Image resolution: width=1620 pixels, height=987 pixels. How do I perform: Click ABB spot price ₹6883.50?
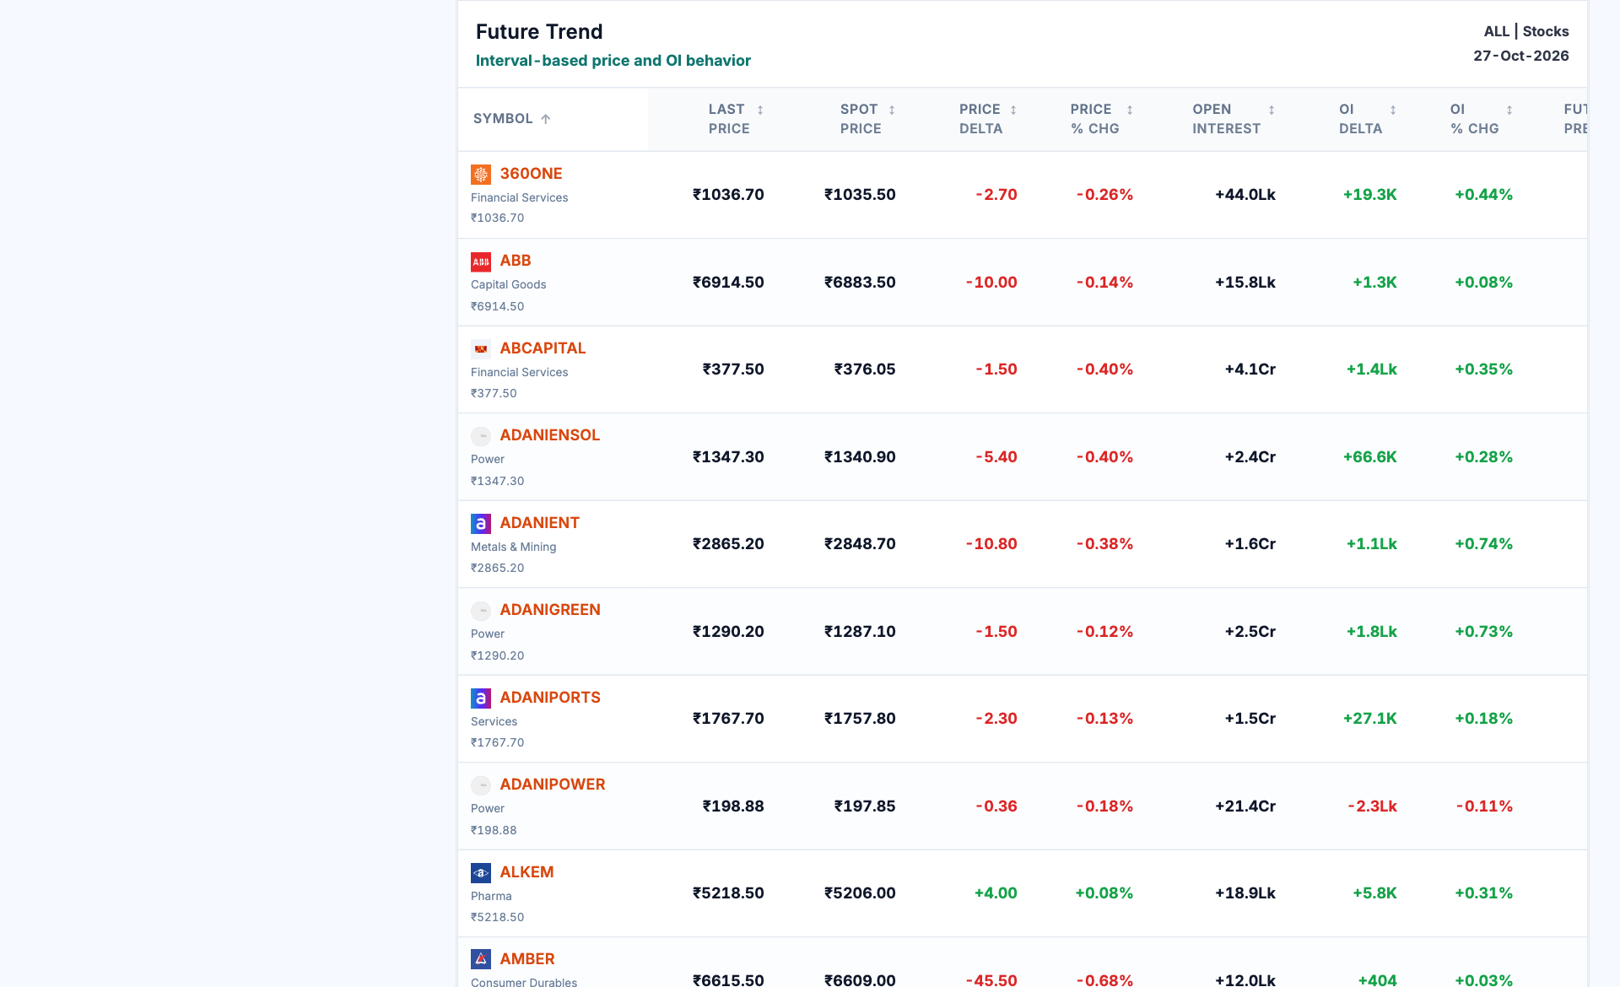click(860, 282)
